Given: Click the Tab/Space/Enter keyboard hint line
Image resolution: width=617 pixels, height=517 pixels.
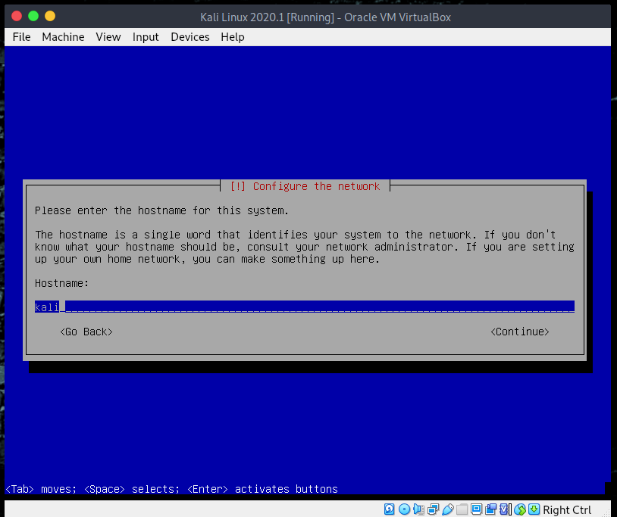Looking at the screenshot, I should [171, 489].
